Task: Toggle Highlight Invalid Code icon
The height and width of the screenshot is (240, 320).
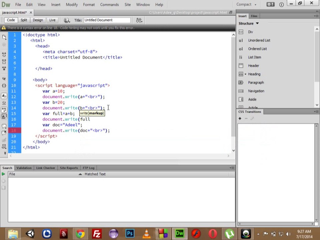Action: [4, 103]
